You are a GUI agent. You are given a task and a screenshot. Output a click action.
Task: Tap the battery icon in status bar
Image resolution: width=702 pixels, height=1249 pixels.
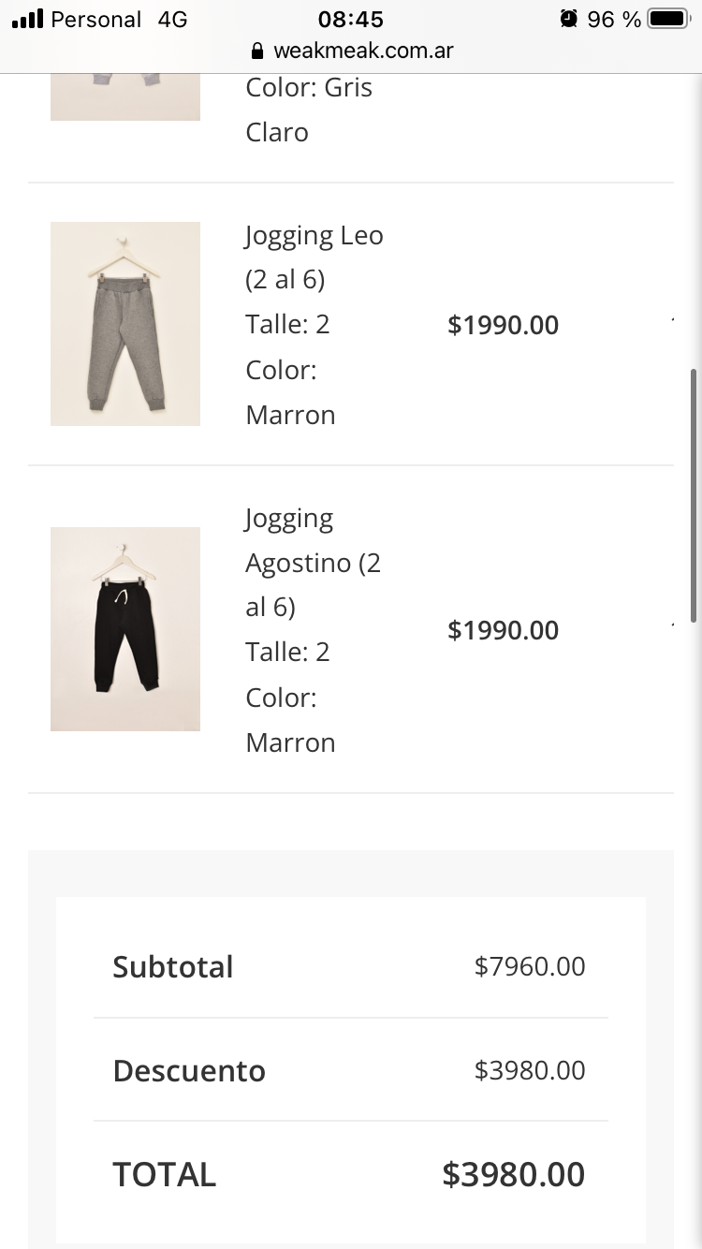click(668, 19)
